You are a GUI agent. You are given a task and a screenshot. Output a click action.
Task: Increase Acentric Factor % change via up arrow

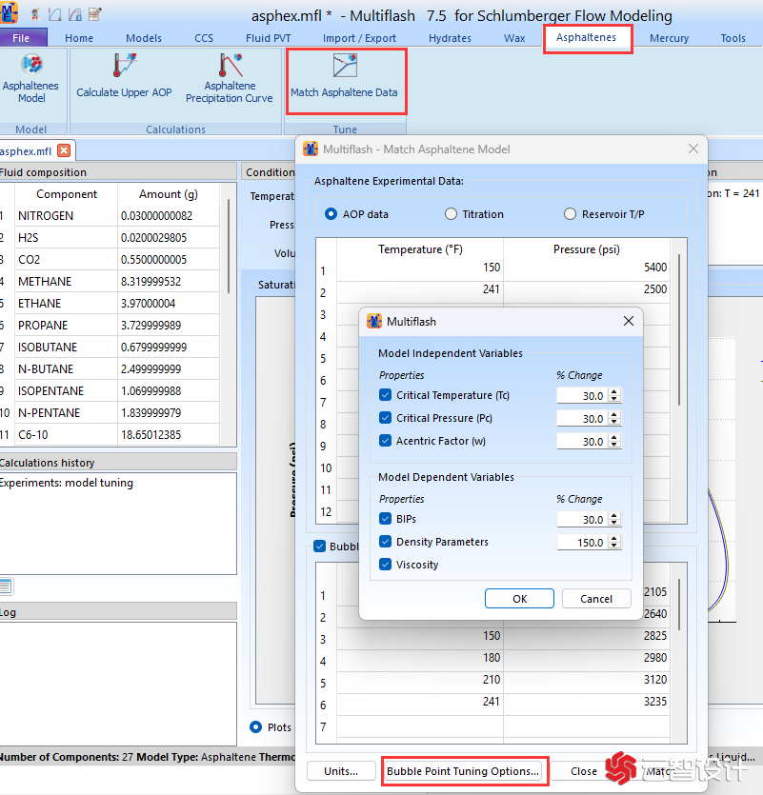614,438
